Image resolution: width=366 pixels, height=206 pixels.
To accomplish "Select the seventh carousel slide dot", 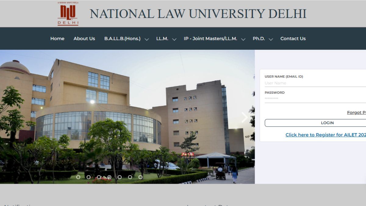I will pos(140,177).
